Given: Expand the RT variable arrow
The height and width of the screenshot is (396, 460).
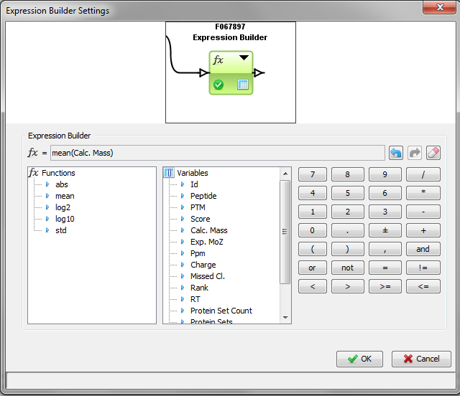Looking at the screenshot, I should (x=183, y=299).
